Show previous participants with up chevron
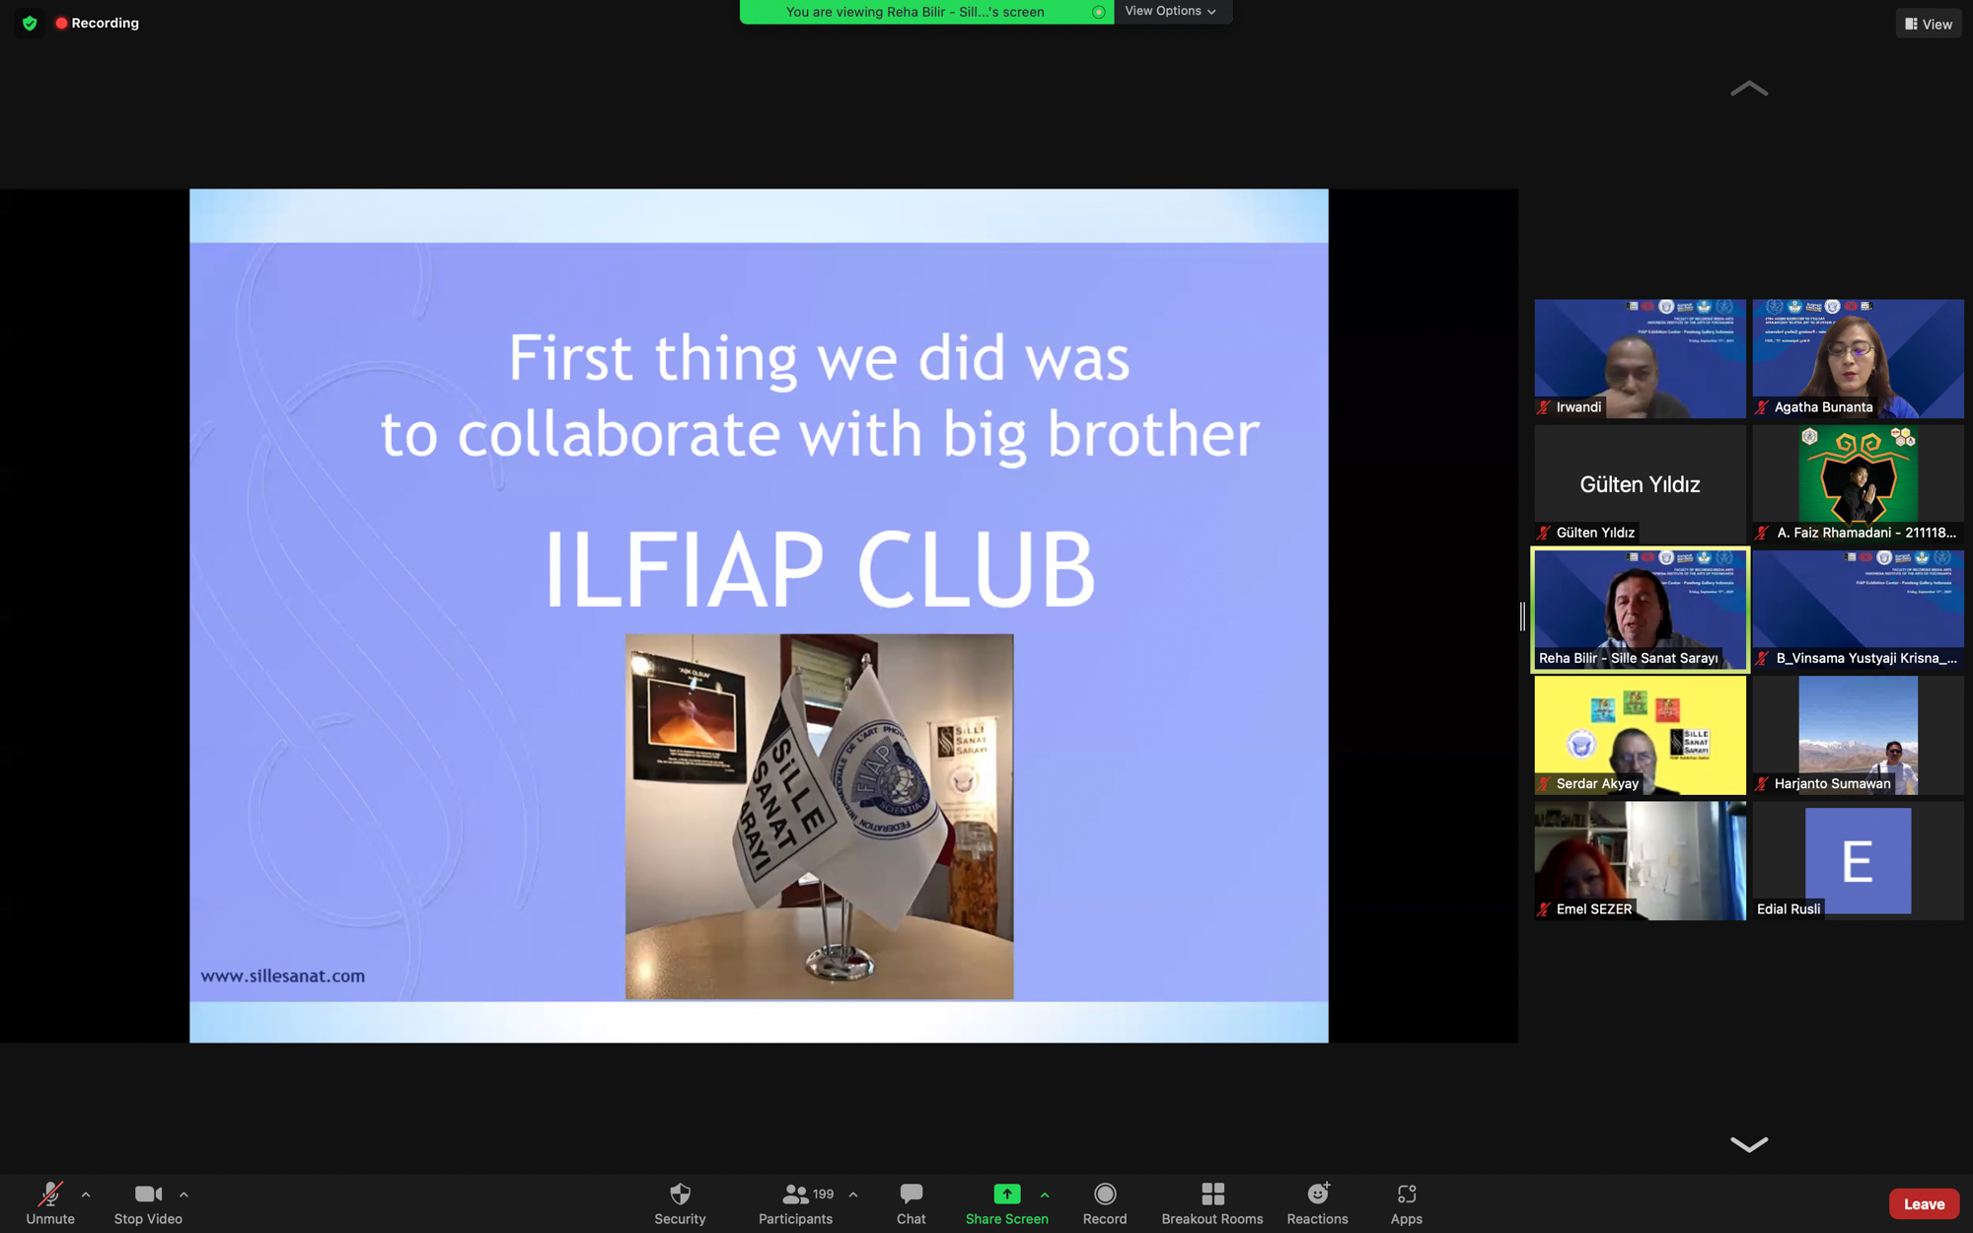Screen dimensions: 1973x1233 [x=1749, y=89]
